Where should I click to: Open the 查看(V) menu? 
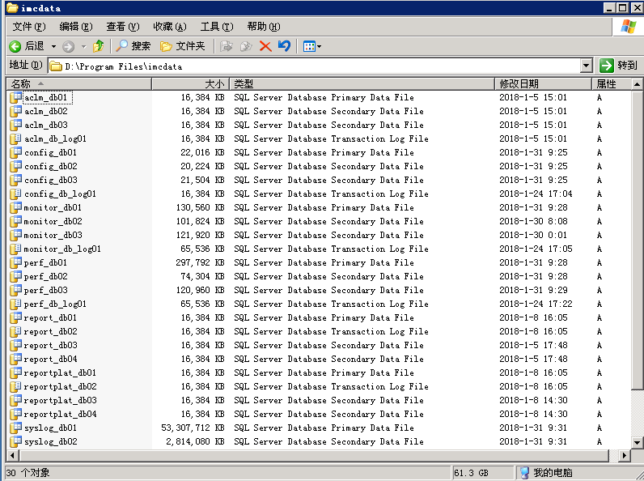[x=123, y=27]
